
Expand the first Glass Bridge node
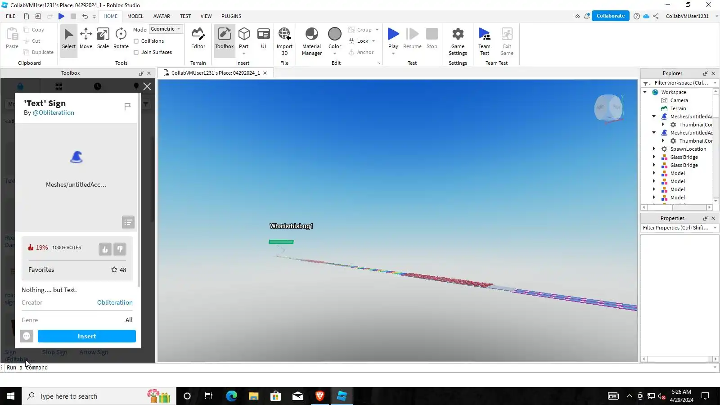[x=654, y=157]
